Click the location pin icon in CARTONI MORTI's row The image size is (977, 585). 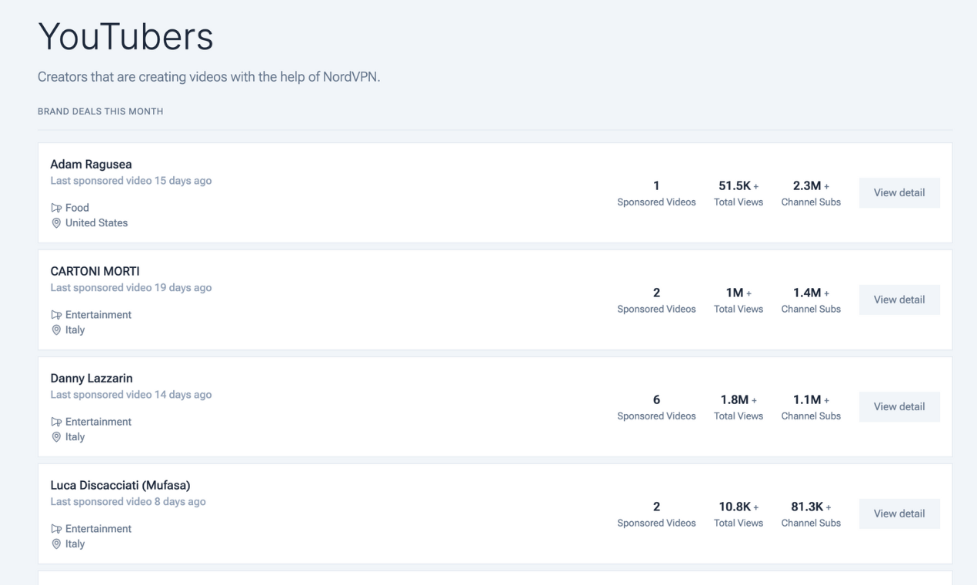[56, 330]
